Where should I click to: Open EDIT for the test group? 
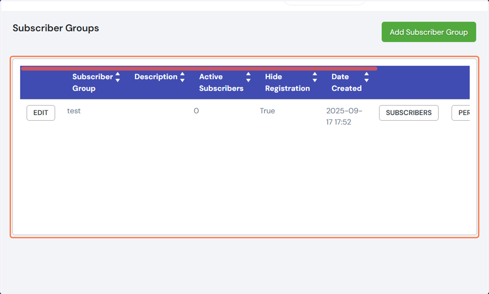pos(41,113)
